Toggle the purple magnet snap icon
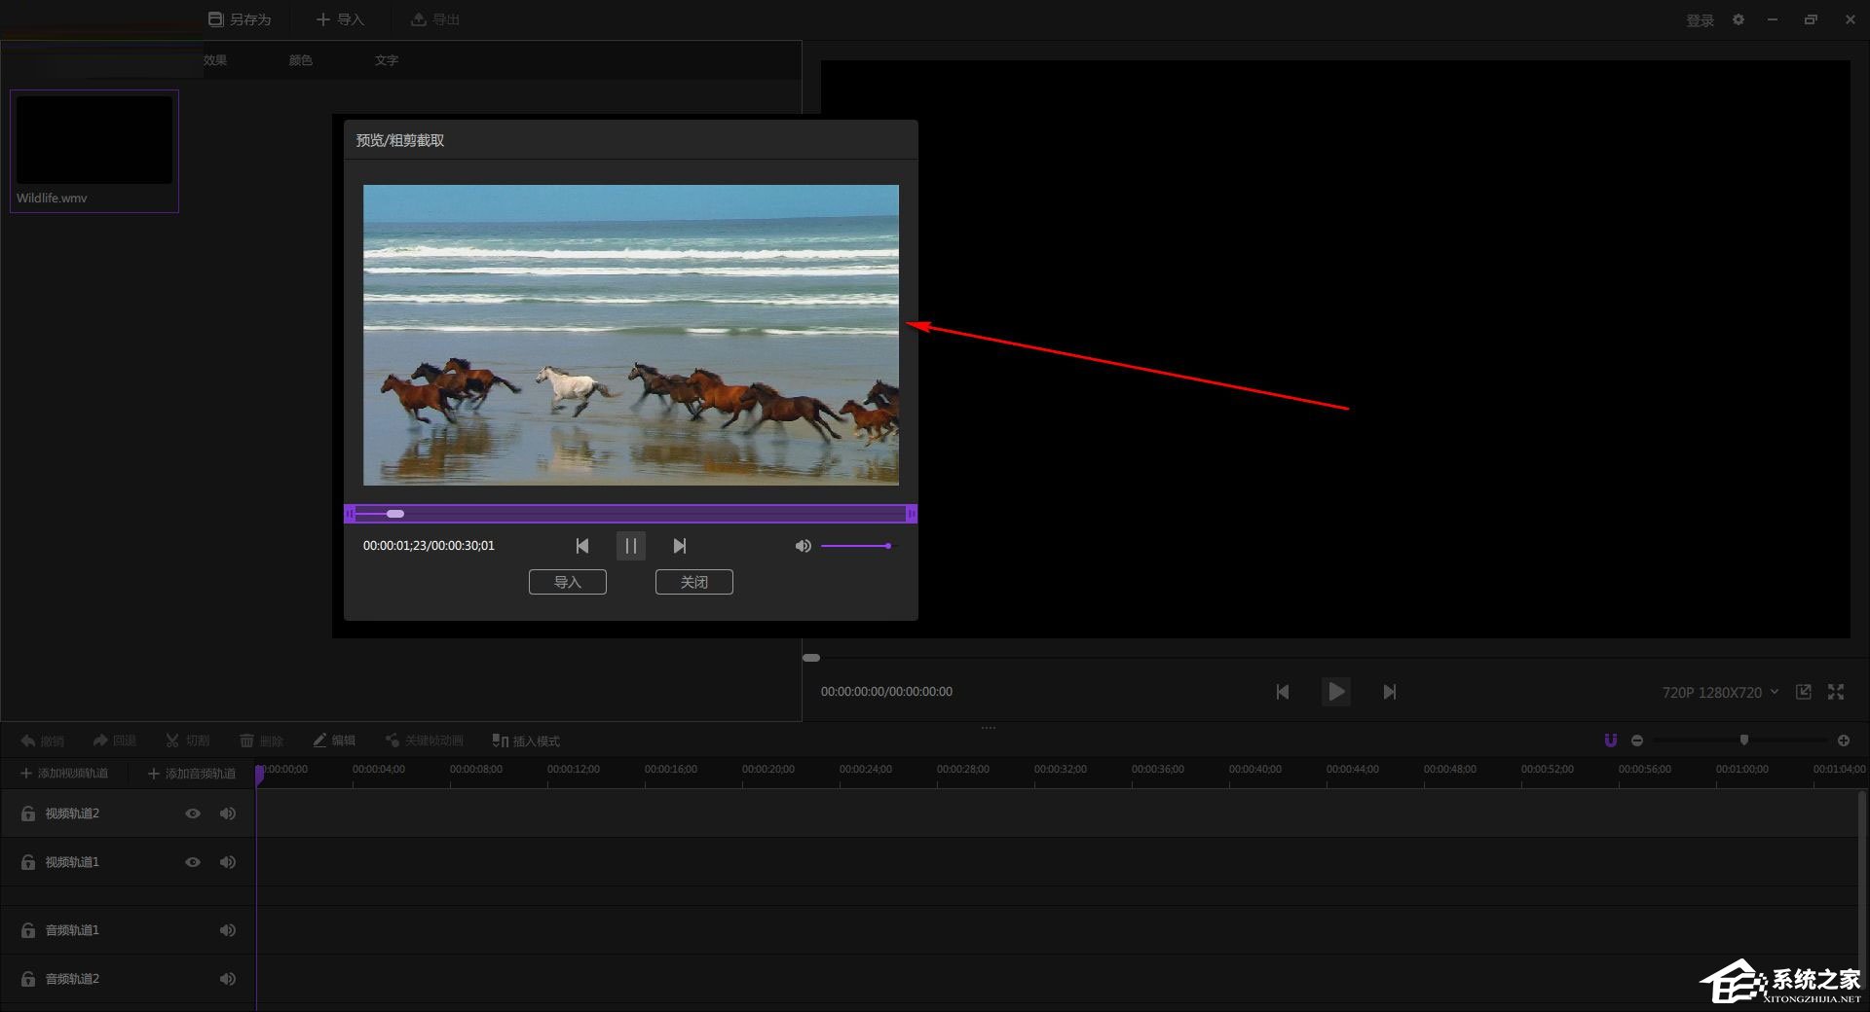 pos(1610,741)
